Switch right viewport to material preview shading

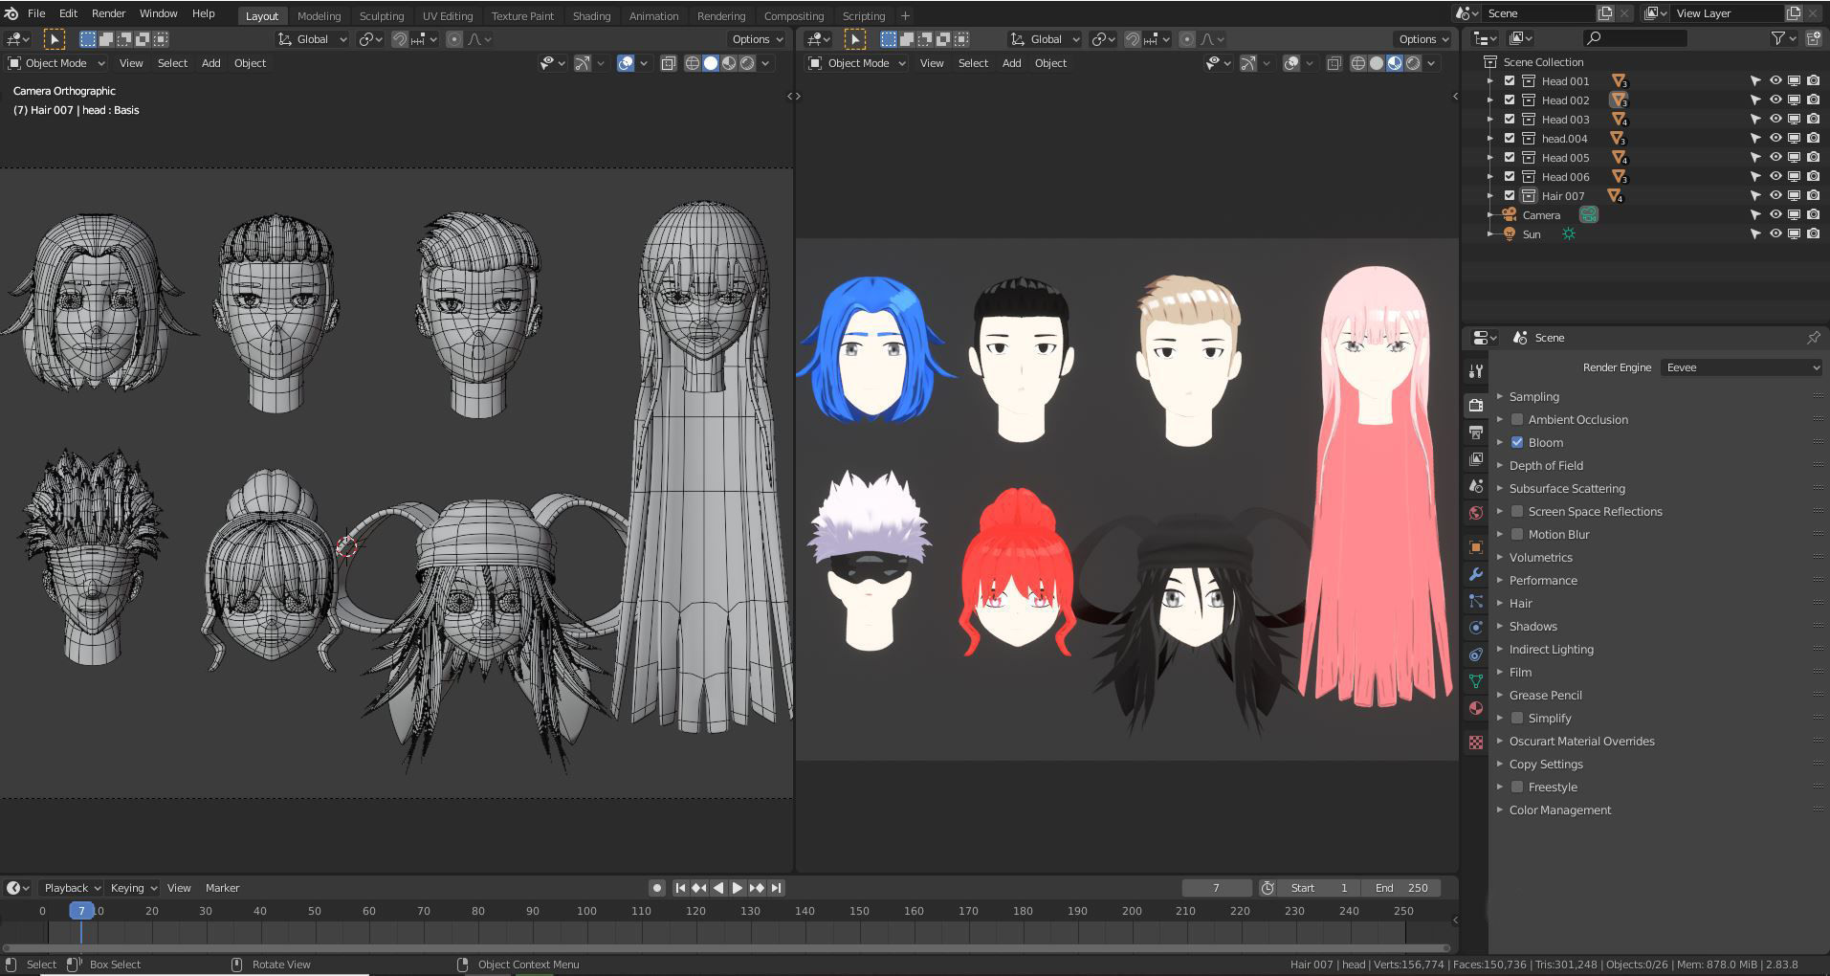[x=1395, y=63]
